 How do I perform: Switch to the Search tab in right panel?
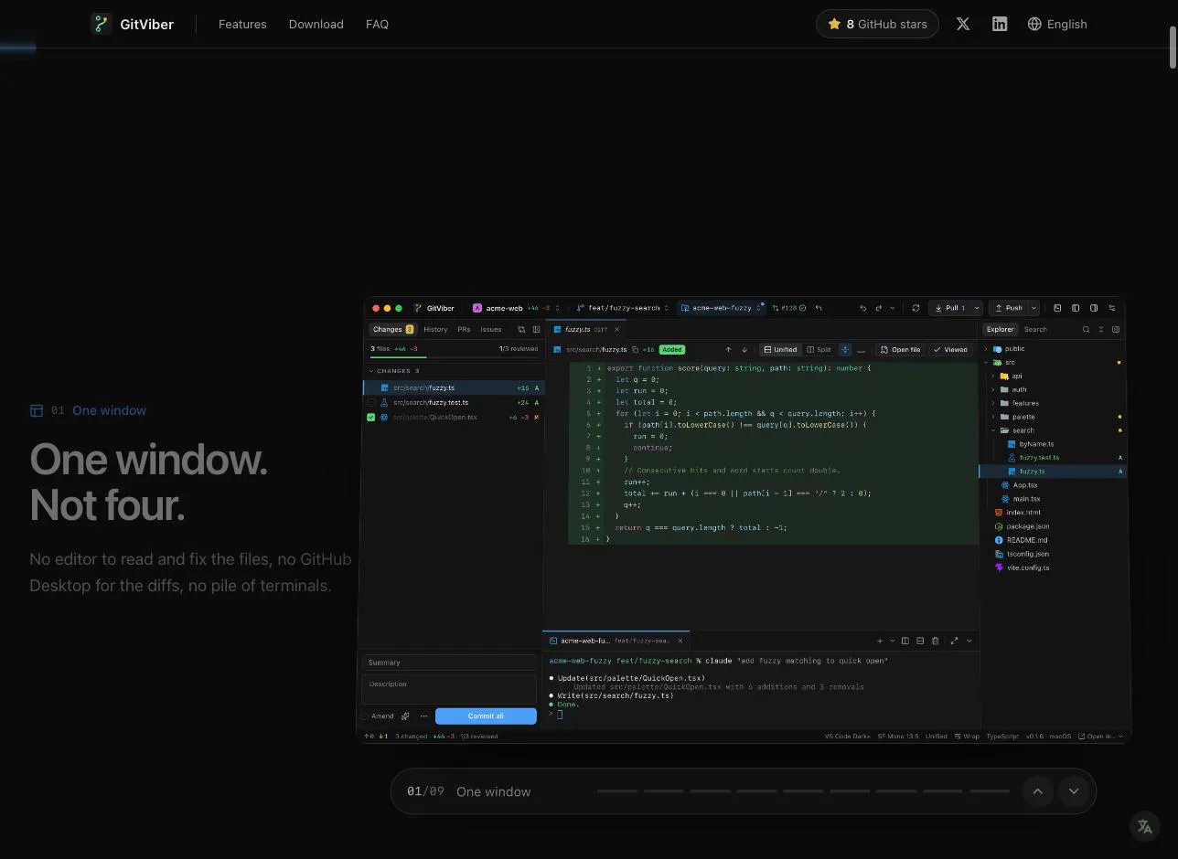click(x=1035, y=330)
